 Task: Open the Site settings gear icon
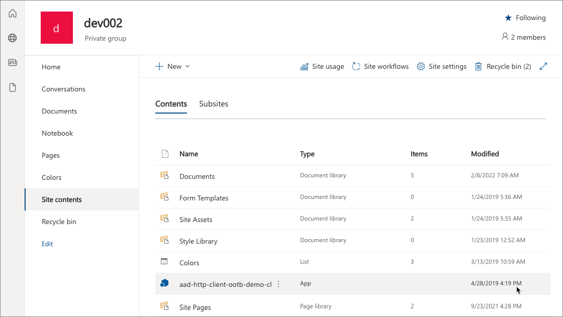pyautogui.click(x=421, y=66)
